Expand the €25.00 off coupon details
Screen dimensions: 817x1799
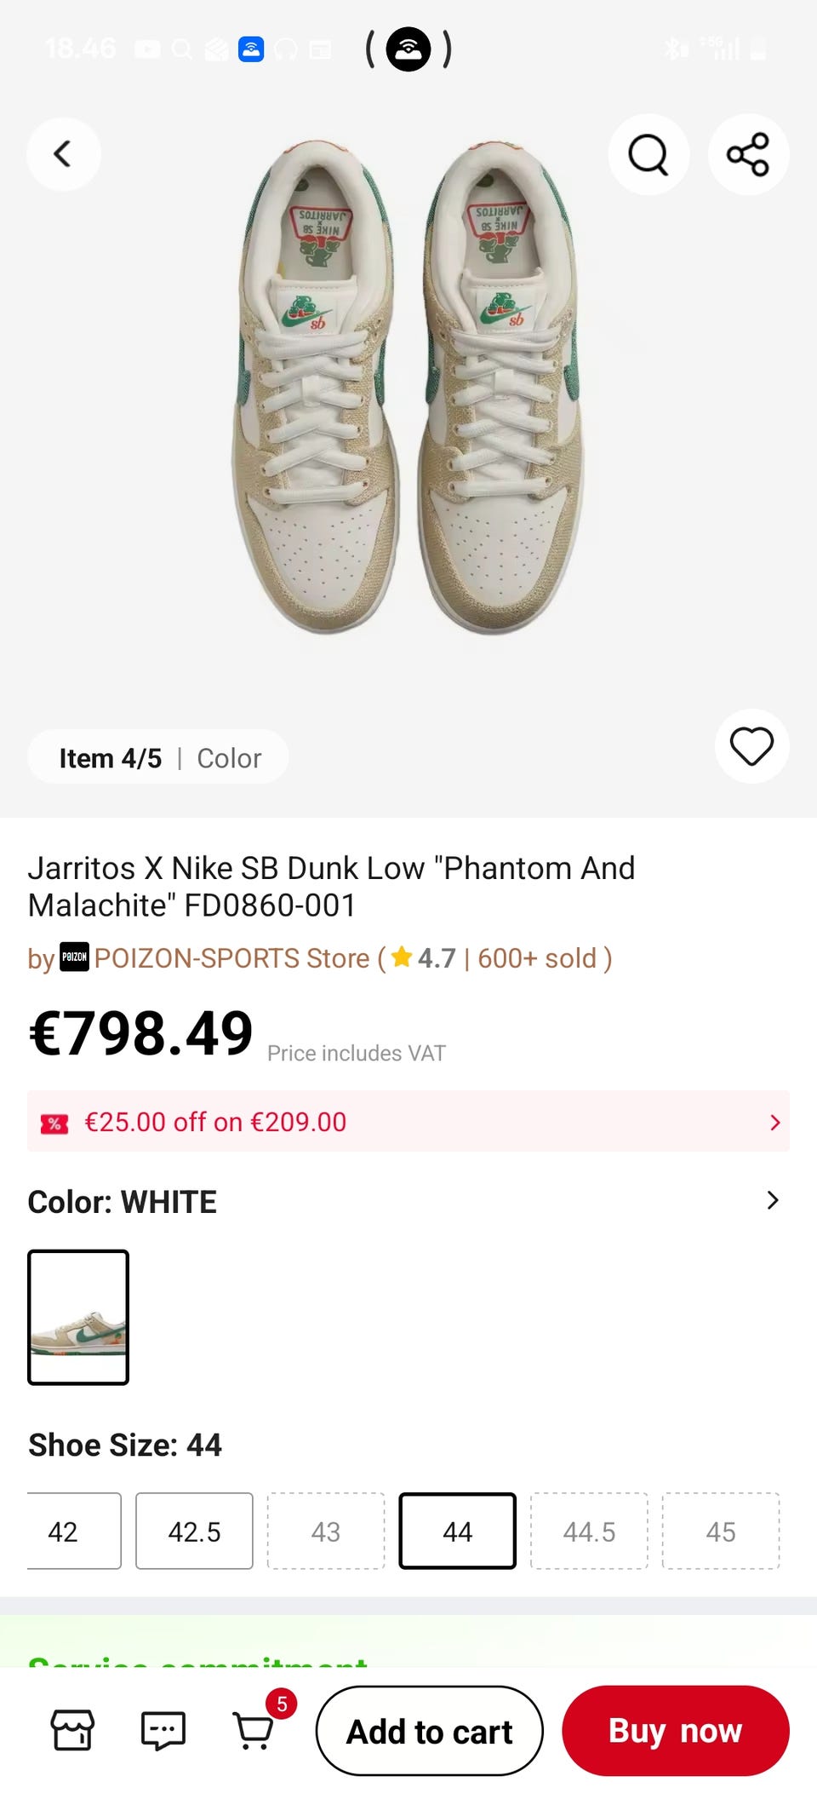coord(774,1122)
